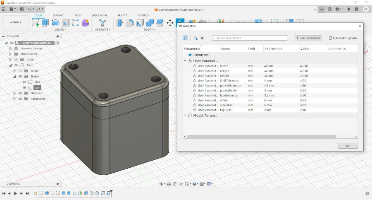
Task: Switch to the SOLID tab
Action: (x=38, y=15)
